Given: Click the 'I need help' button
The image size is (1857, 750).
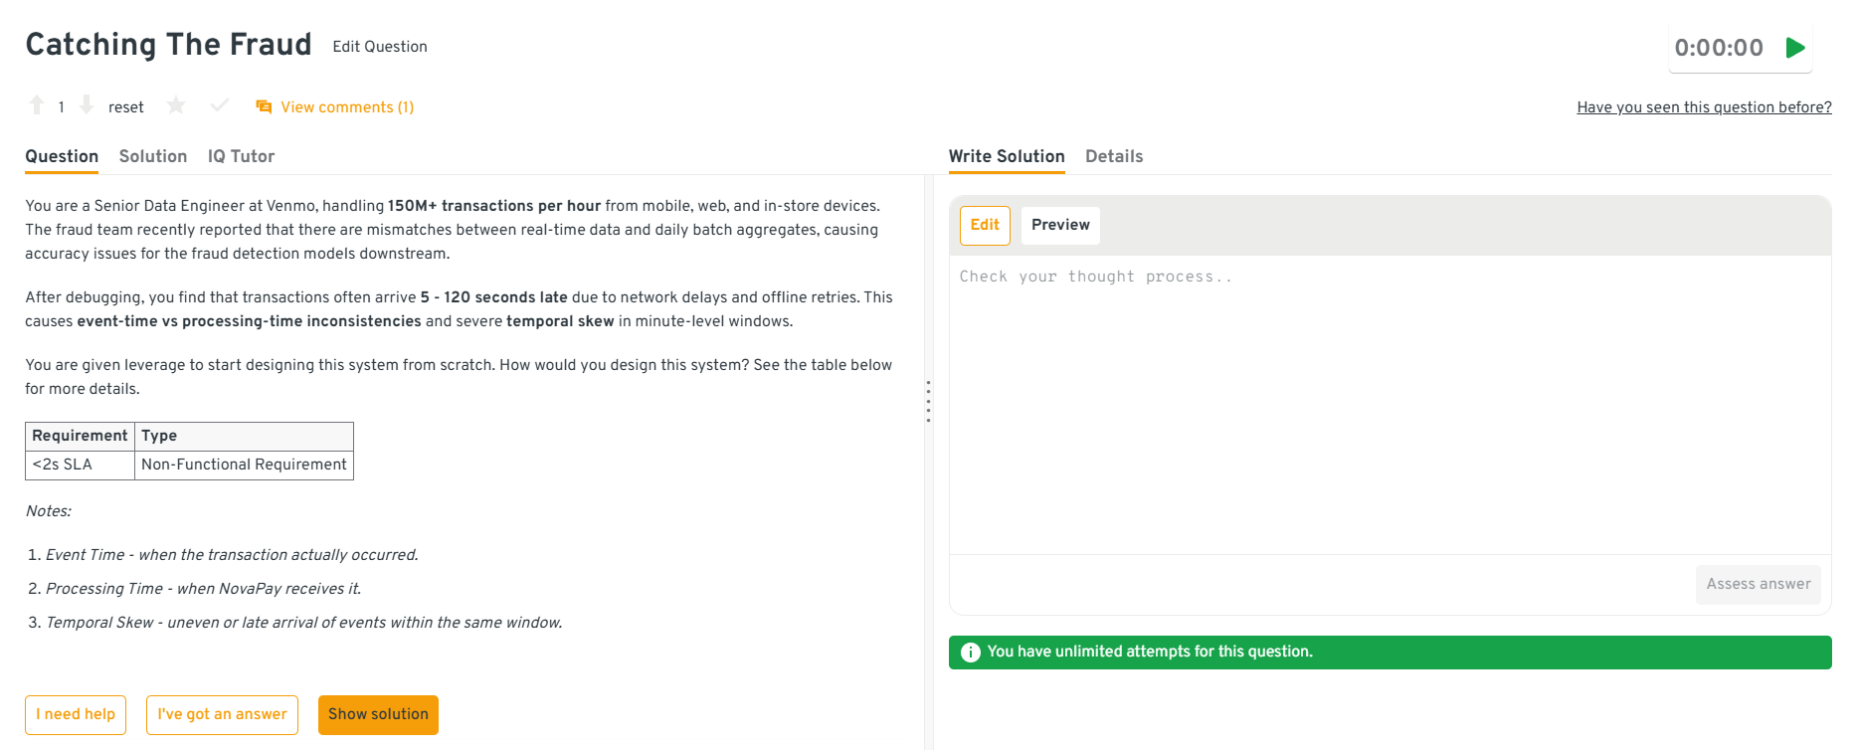Looking at the screenshot, I should click(x=76, y=714).
